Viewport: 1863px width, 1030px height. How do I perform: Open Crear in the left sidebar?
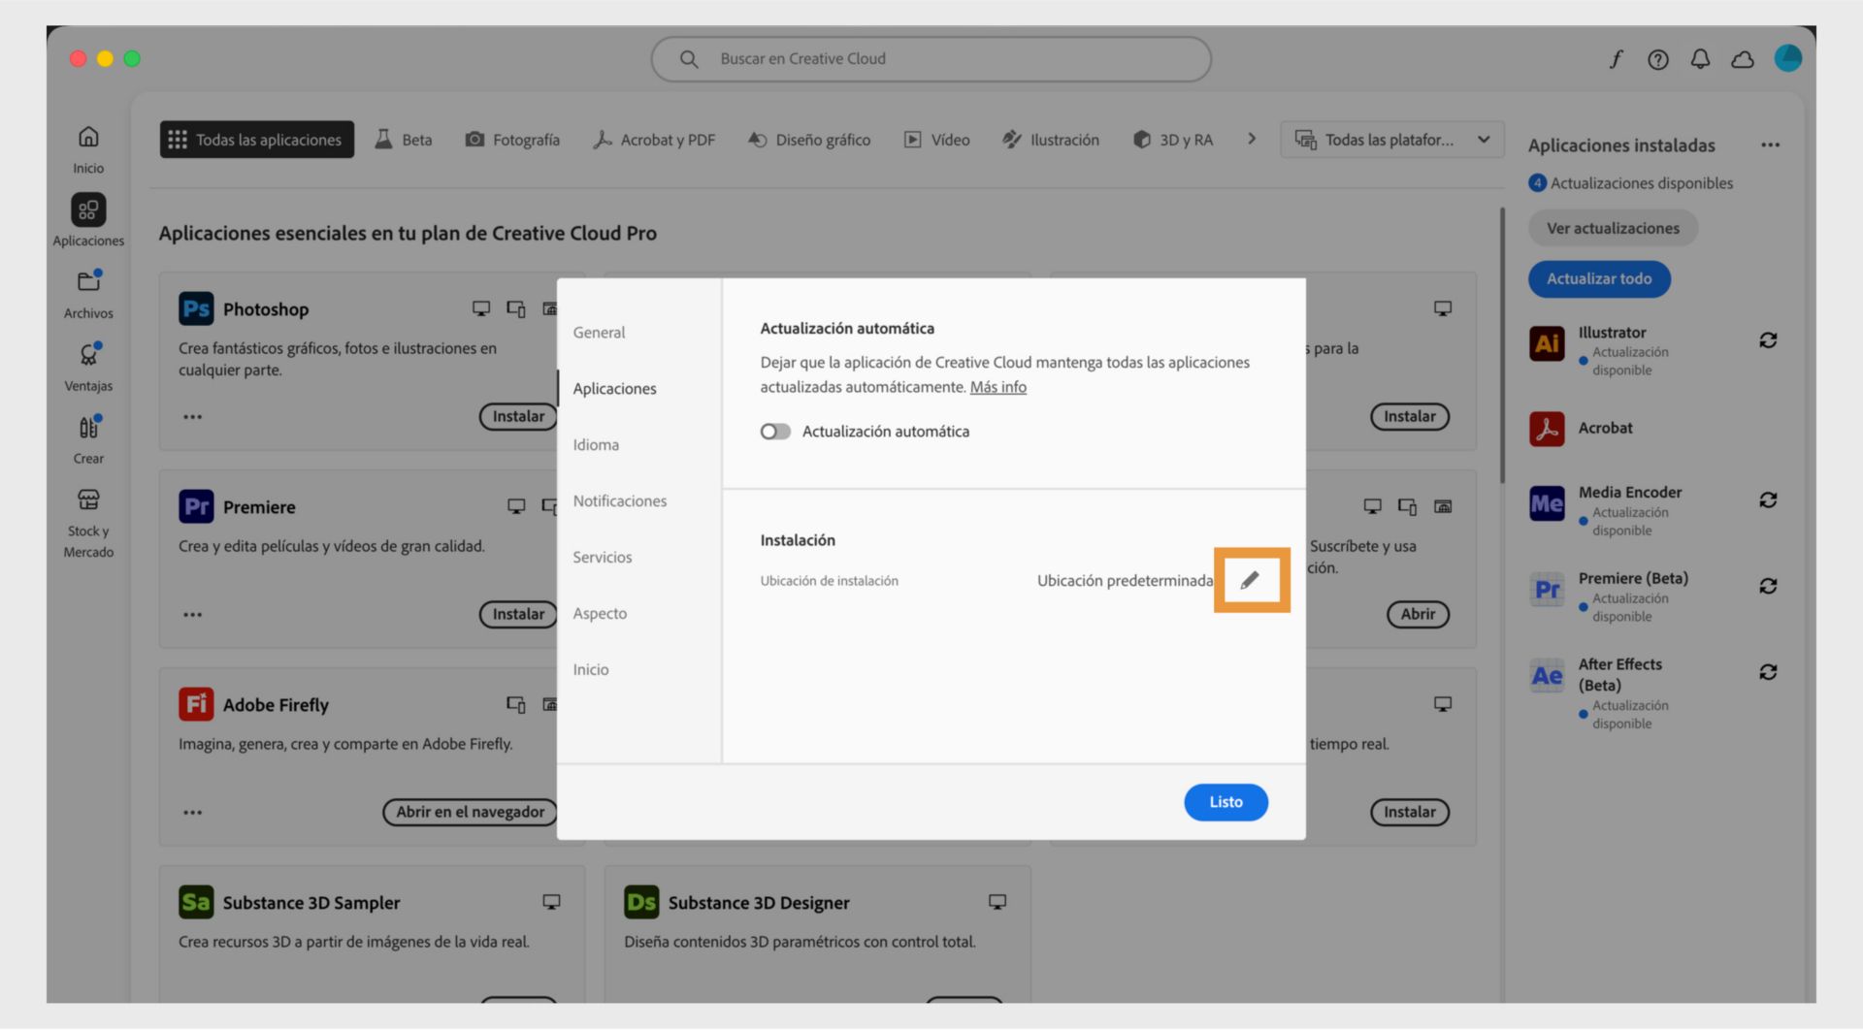coord(88,440)
